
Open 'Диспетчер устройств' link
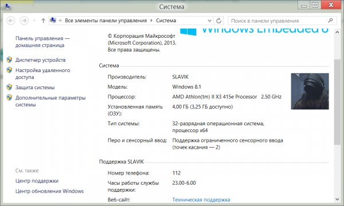tap(40, 60)
